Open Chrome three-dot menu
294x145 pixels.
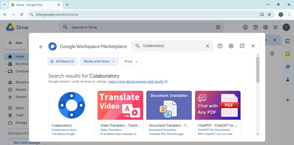[x=289, y=14]
